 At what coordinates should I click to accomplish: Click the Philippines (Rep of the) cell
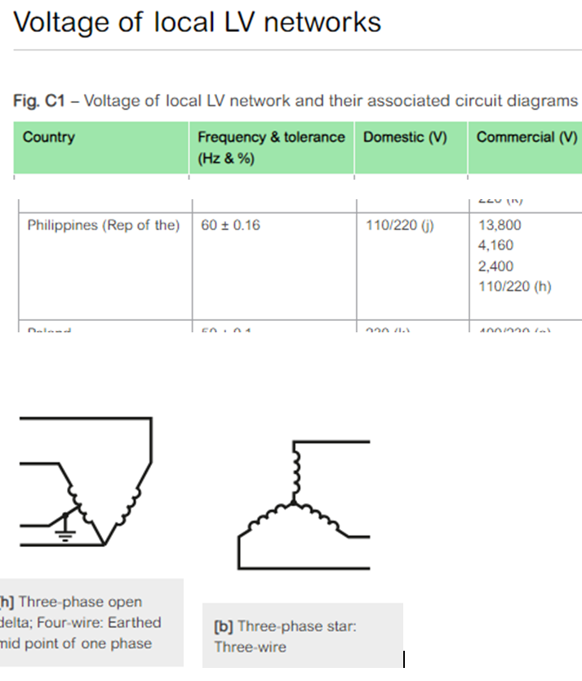[104, 225]
